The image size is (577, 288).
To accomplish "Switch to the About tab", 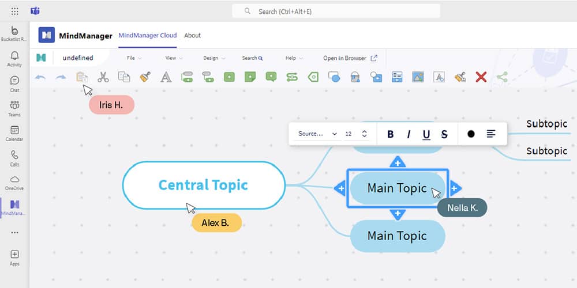I will coord(192,35).
